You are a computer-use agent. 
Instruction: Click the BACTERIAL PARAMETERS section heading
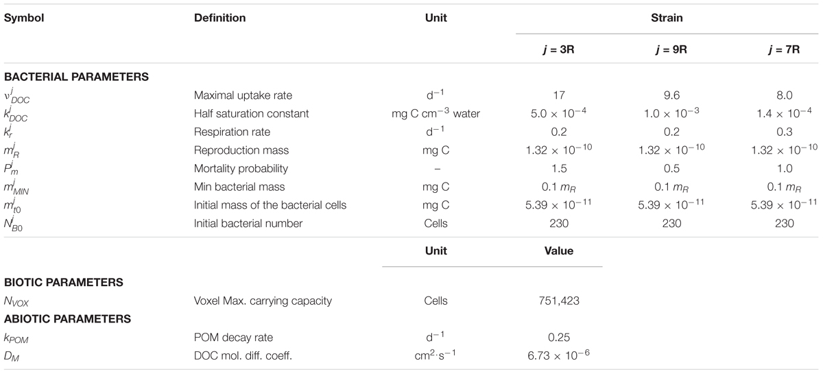[77, 78]
